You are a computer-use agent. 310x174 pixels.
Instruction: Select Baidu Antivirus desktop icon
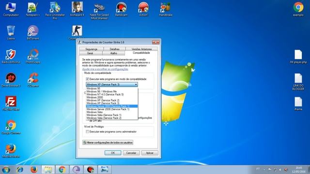pos(11,57)
